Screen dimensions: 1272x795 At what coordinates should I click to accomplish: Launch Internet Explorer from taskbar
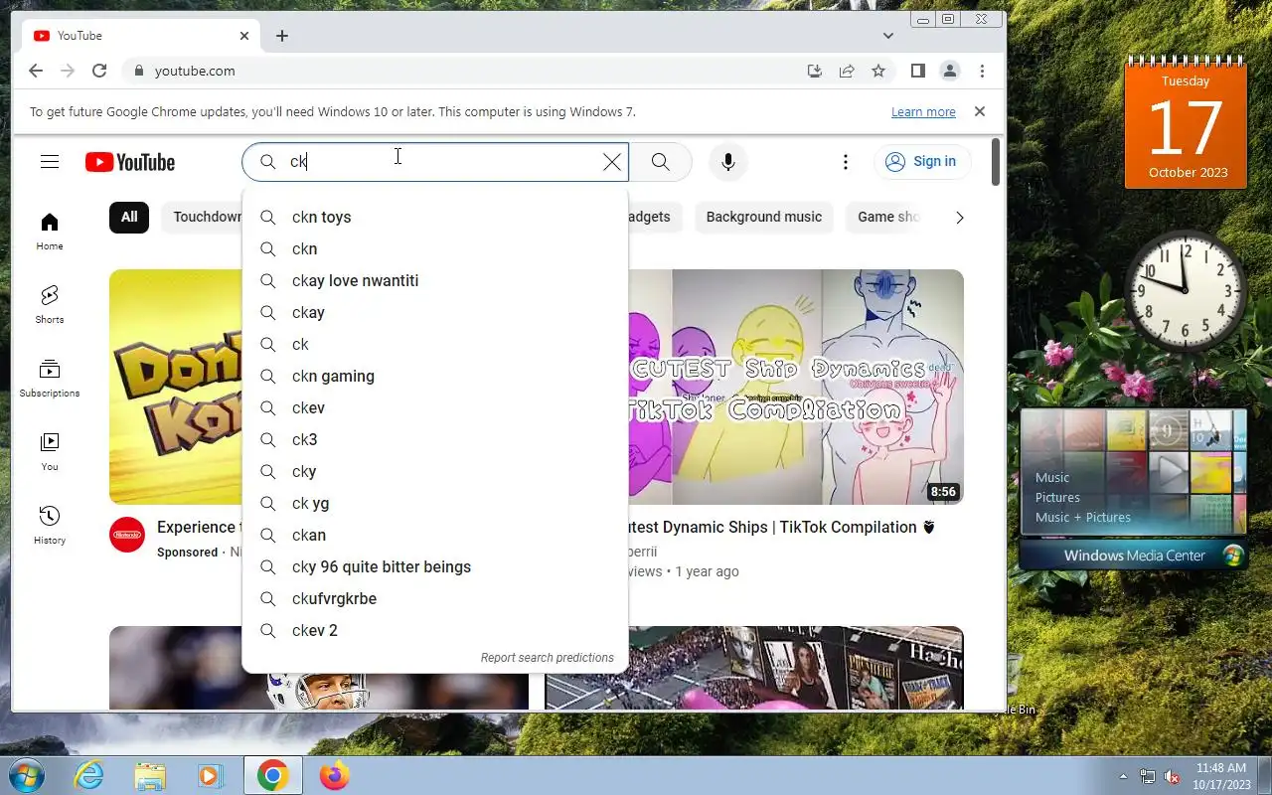(88, 775)
